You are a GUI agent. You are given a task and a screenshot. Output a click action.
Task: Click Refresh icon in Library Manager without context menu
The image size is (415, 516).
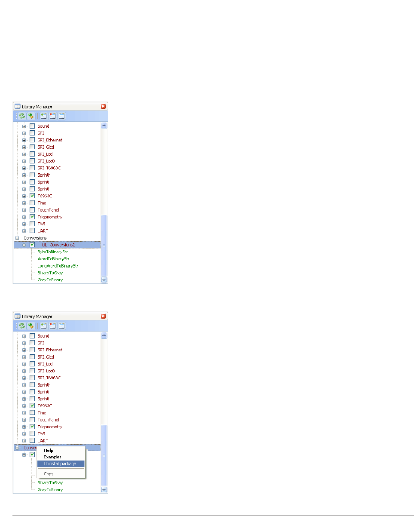coord(22,116)
